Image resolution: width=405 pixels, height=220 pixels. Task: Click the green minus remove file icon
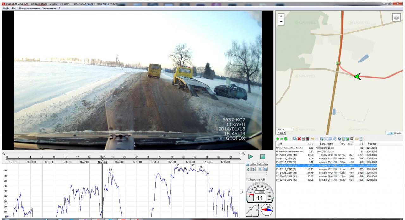pyautogui.click(x=281, y=139)
